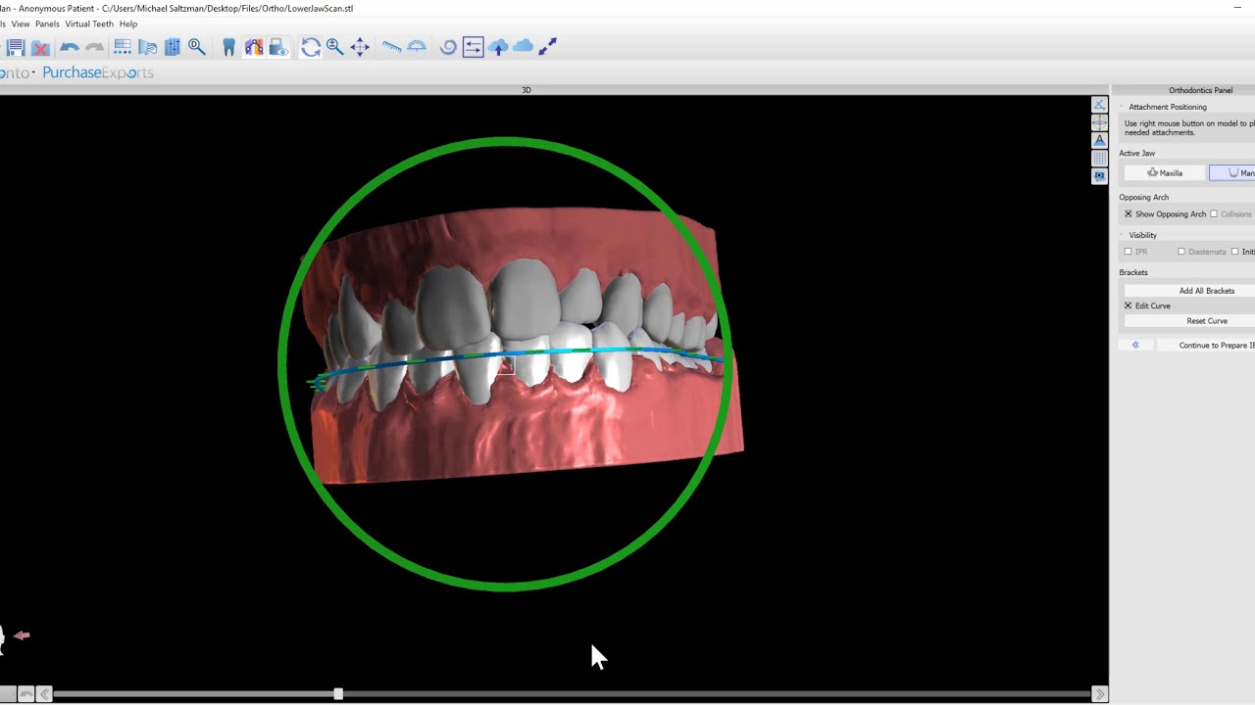
Task: Select the four-arrow pan view icon
Action: click(360, 47)
